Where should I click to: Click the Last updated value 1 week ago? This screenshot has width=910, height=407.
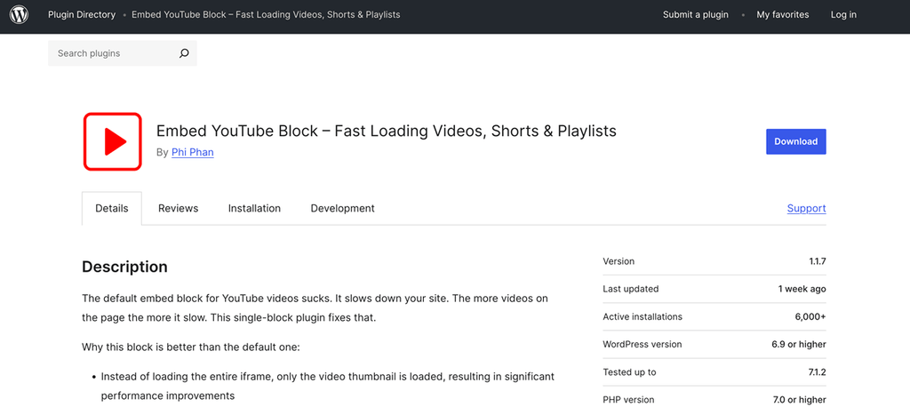(x=802, y=289)
